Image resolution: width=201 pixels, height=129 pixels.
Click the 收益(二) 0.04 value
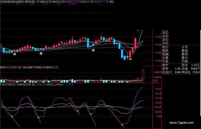171,72
